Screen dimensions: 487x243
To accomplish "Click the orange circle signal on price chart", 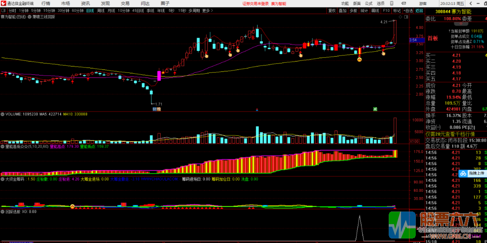I will click(359, 59).
